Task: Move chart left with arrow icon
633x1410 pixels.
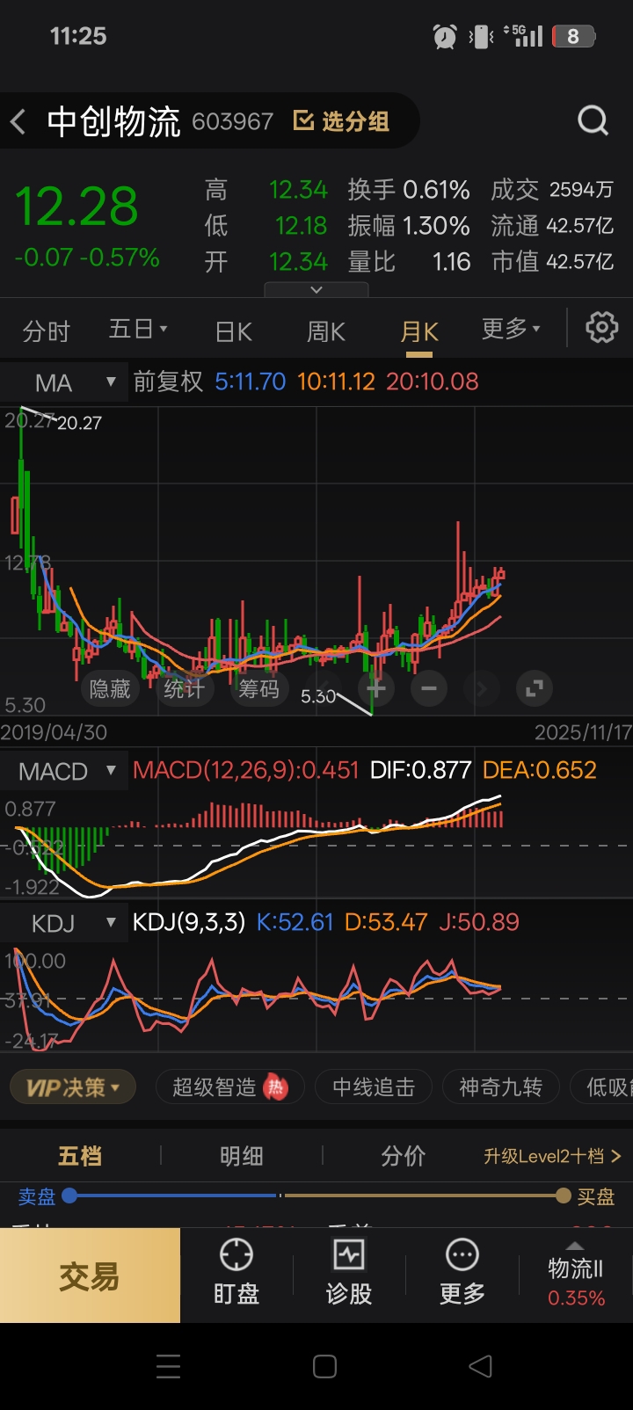Action: (x=324, y=688)
